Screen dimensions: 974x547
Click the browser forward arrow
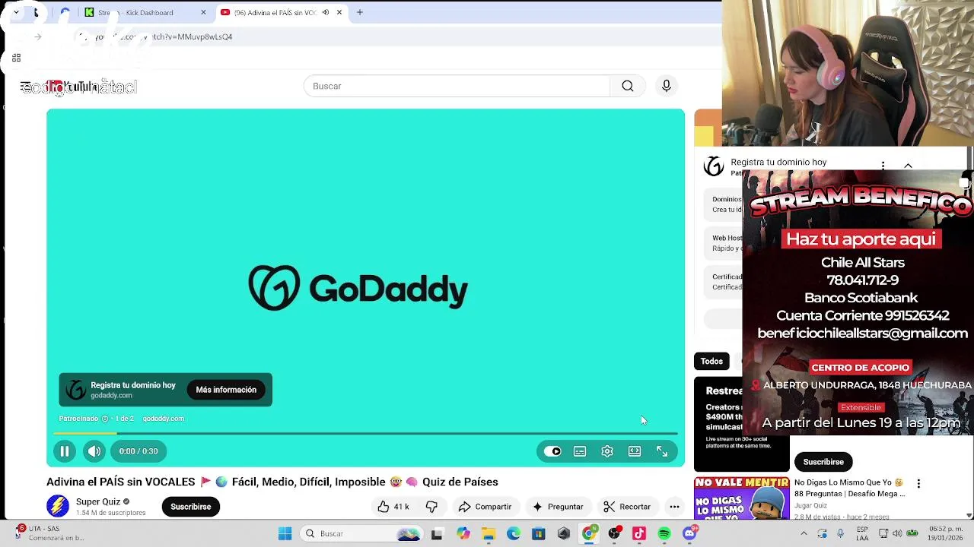37,36
